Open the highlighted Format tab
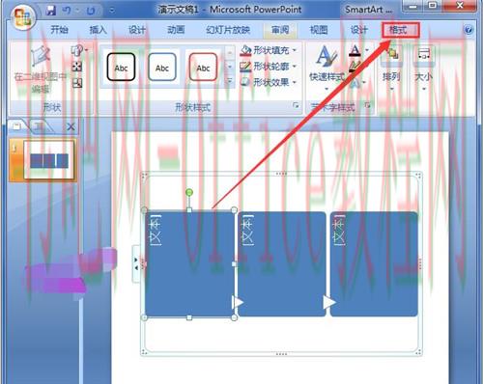Viewport: 483px width, 384px height. pyautogui.click(x=400, y=30)
